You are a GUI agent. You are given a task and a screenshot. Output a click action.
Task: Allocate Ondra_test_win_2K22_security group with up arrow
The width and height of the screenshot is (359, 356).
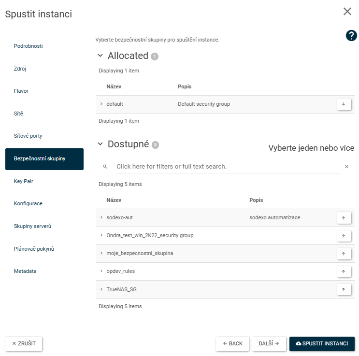tap(344, 236)
